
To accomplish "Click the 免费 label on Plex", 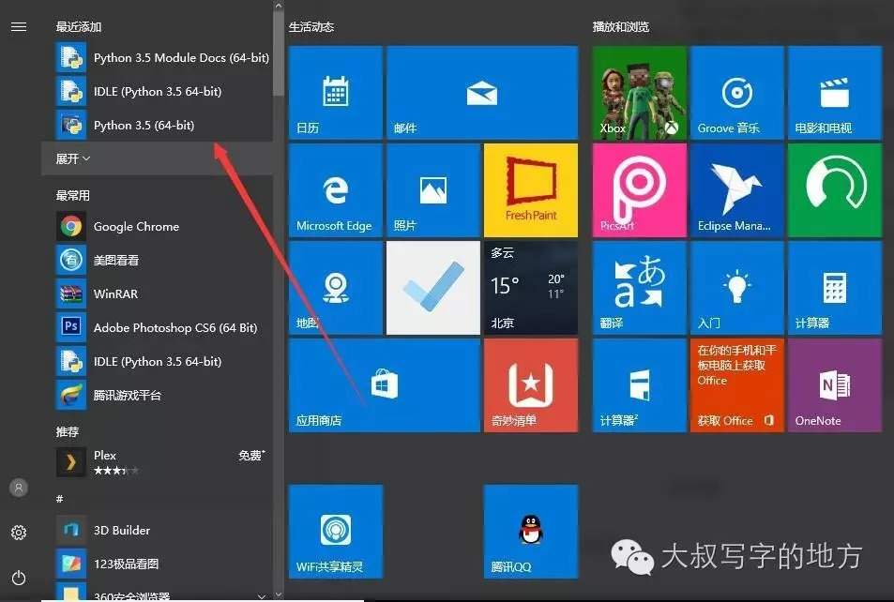I will pos(251,455).
